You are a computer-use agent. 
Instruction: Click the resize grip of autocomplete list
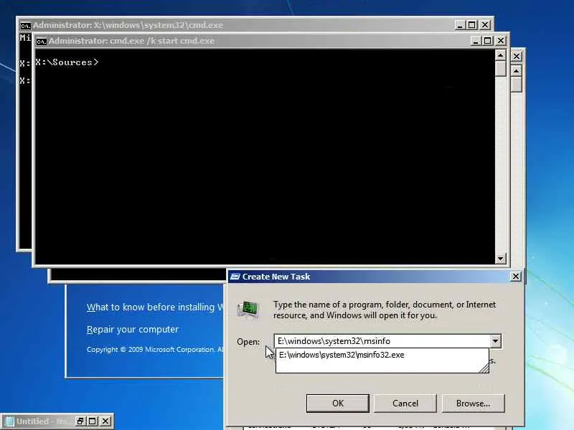point(484,368)
